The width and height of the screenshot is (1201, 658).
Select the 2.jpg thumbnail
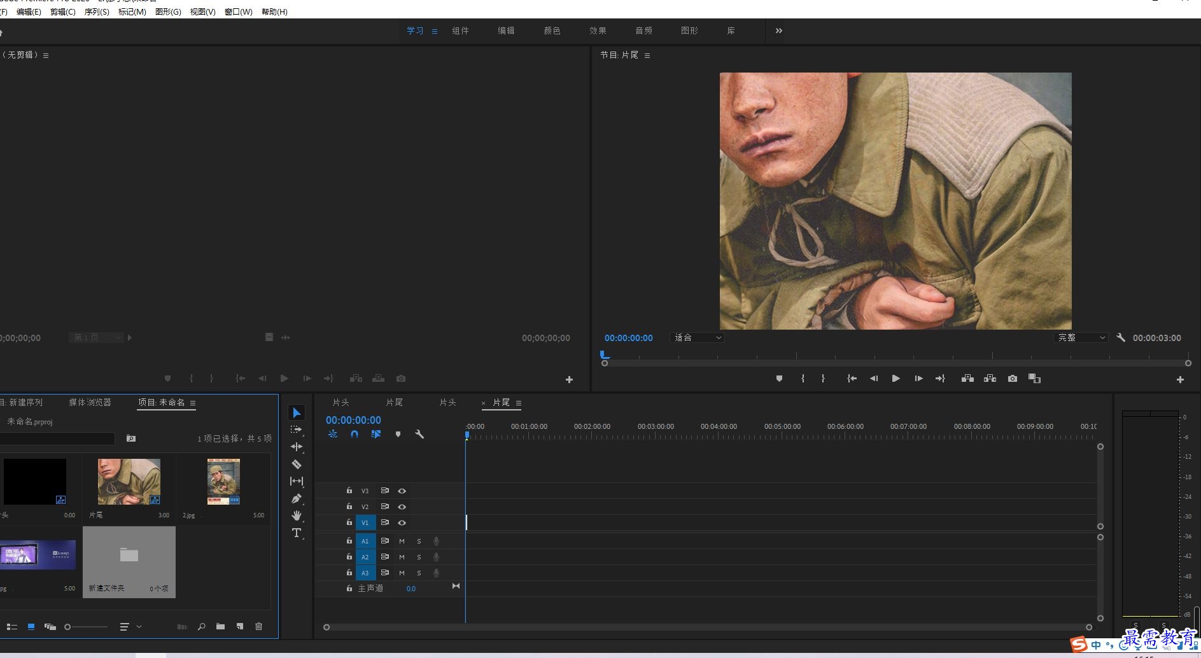pos(223,482)
